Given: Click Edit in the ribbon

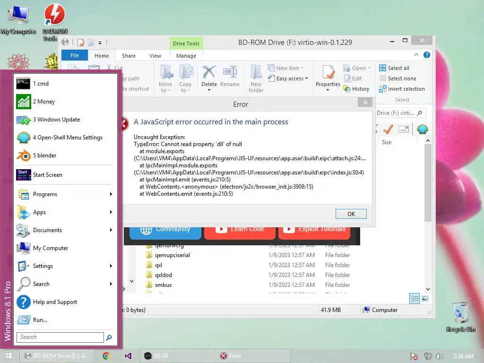Looking at the screenshot, I should (353, 78).
